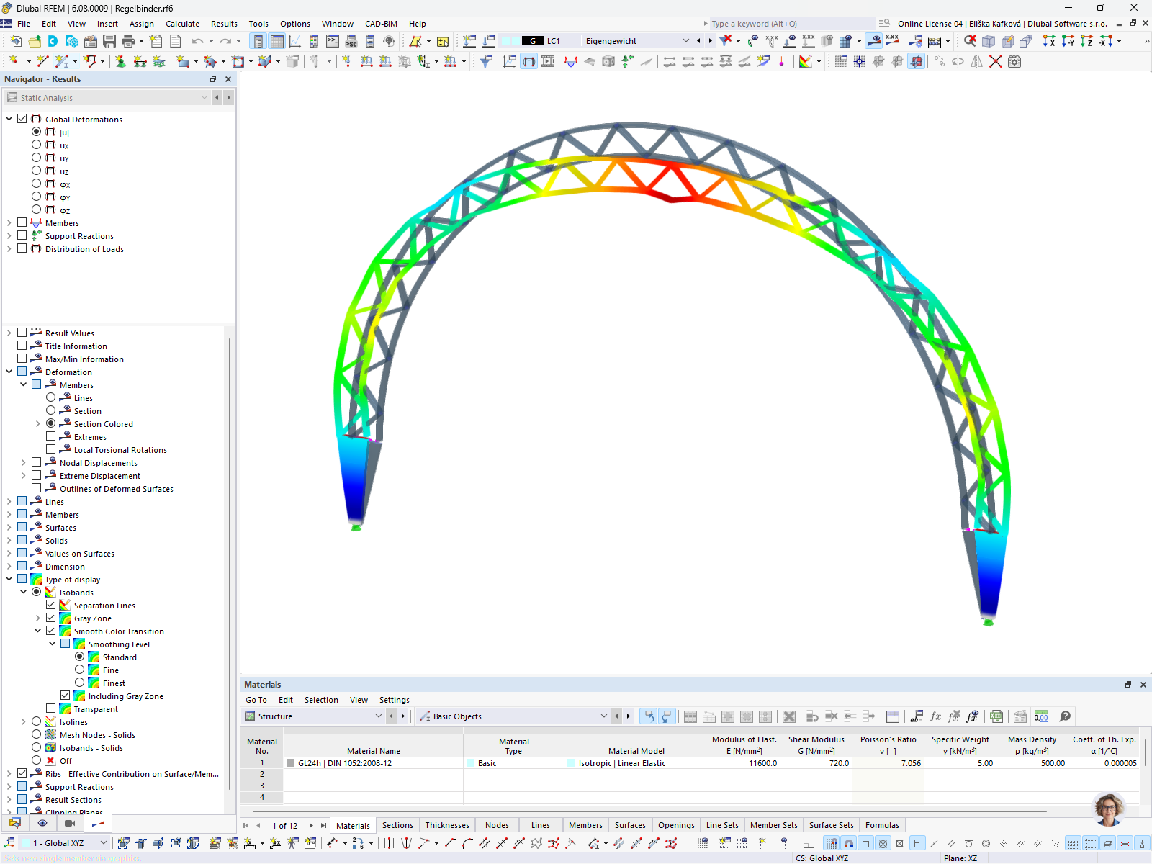Navigate to last page of Materials tables
Image resolution: width=1152 pixels, height=864 pixels.
click(322, 825)
